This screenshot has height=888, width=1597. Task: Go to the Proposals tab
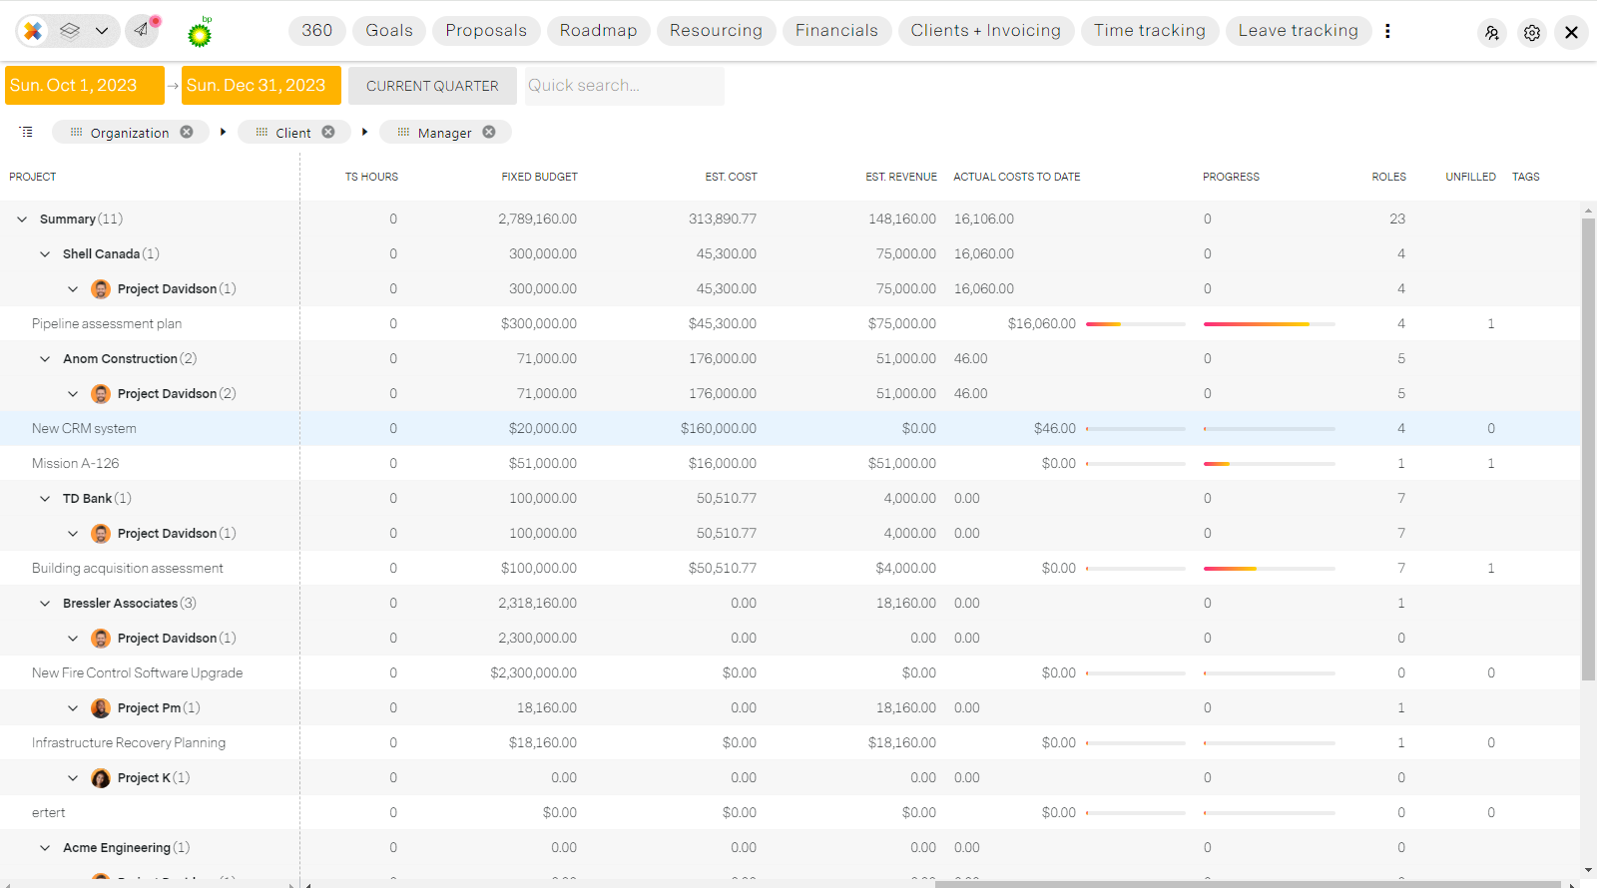pos(486,31)
